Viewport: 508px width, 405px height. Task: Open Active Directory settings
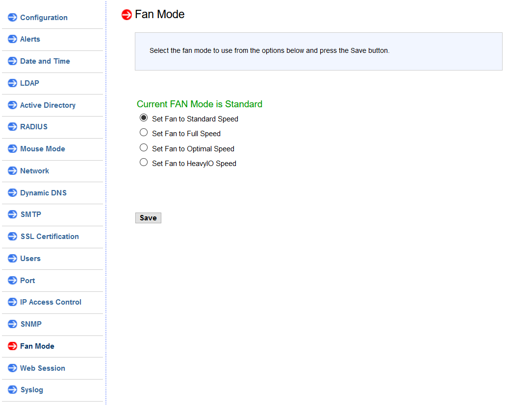pos(48,105)
